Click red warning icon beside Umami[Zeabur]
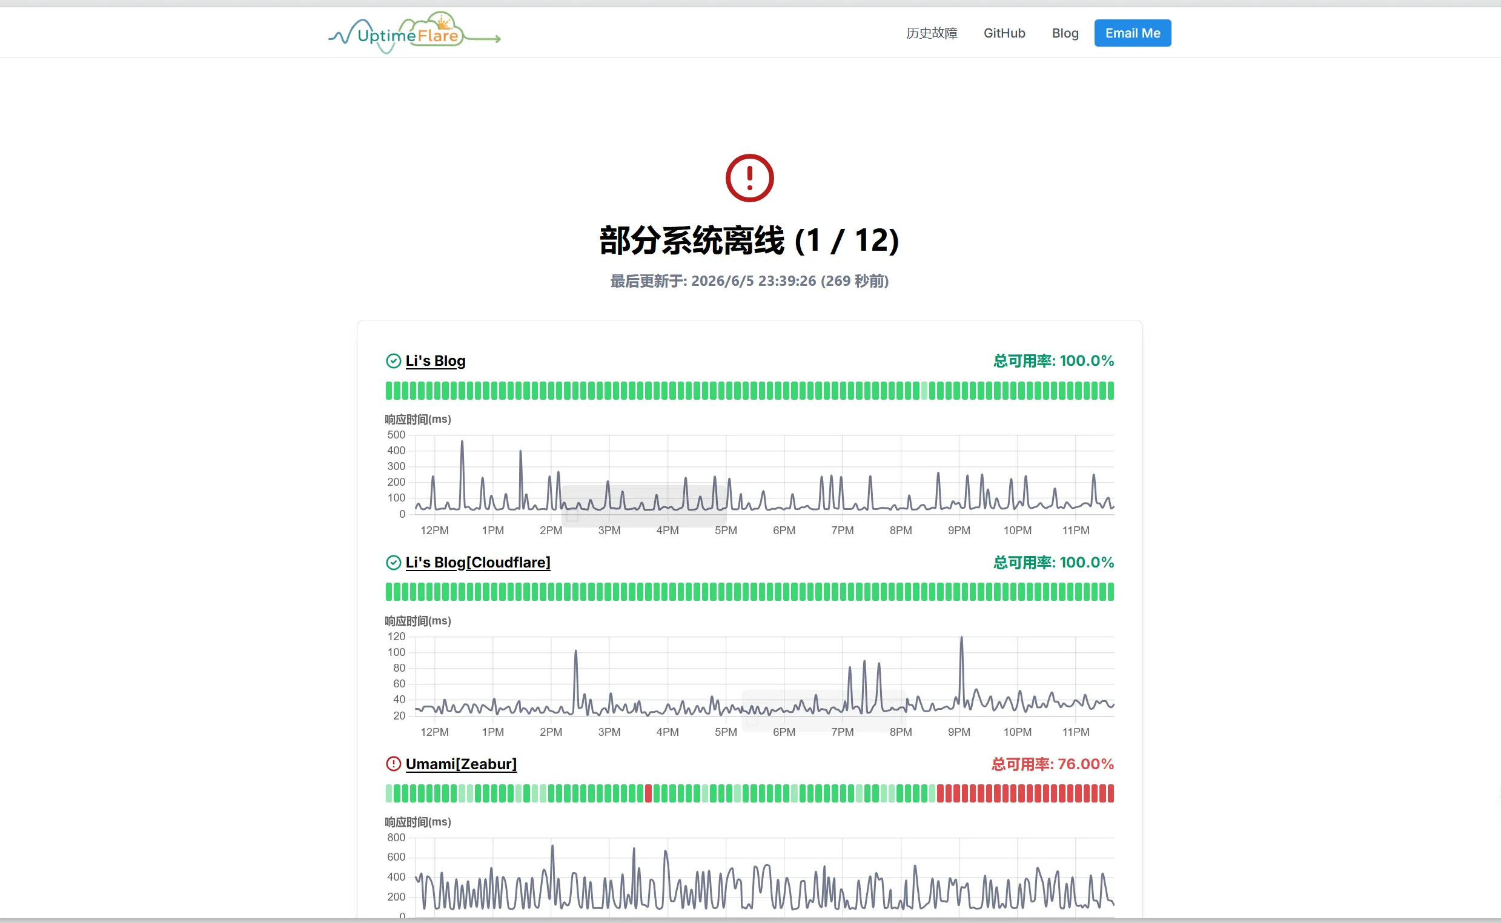 pyautogui.click(x=393, y=764)
